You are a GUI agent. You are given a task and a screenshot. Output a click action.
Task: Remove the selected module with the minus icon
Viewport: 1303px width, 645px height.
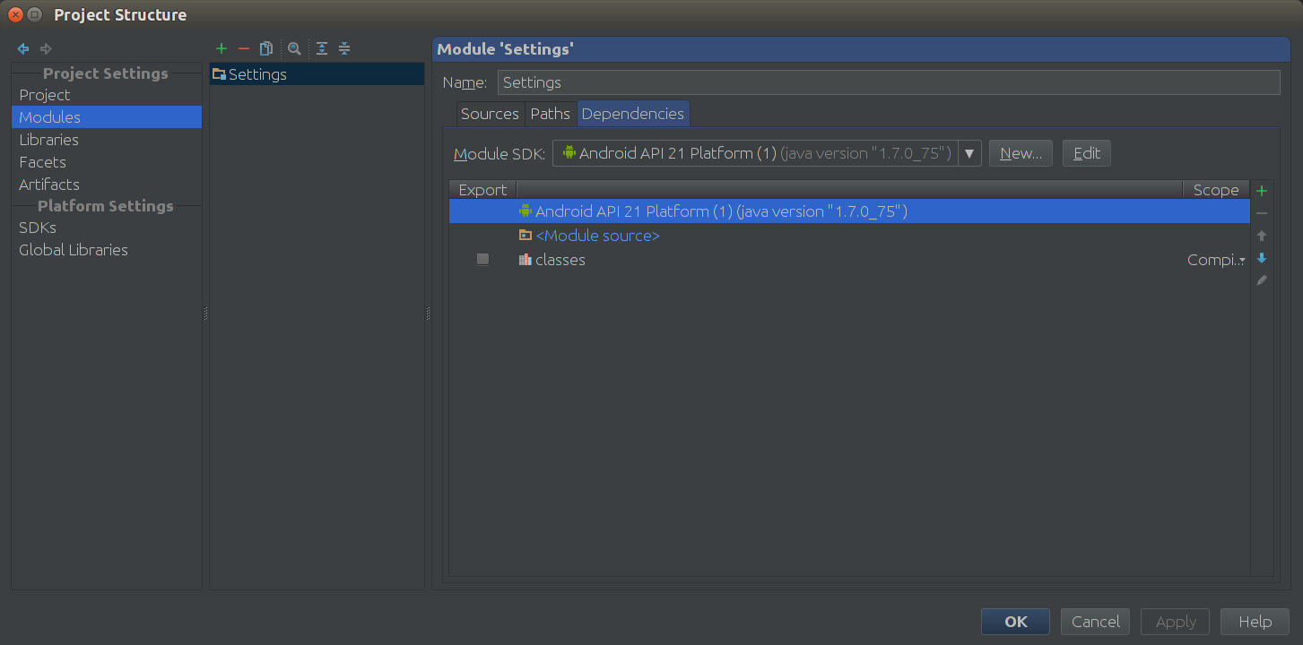242,48
